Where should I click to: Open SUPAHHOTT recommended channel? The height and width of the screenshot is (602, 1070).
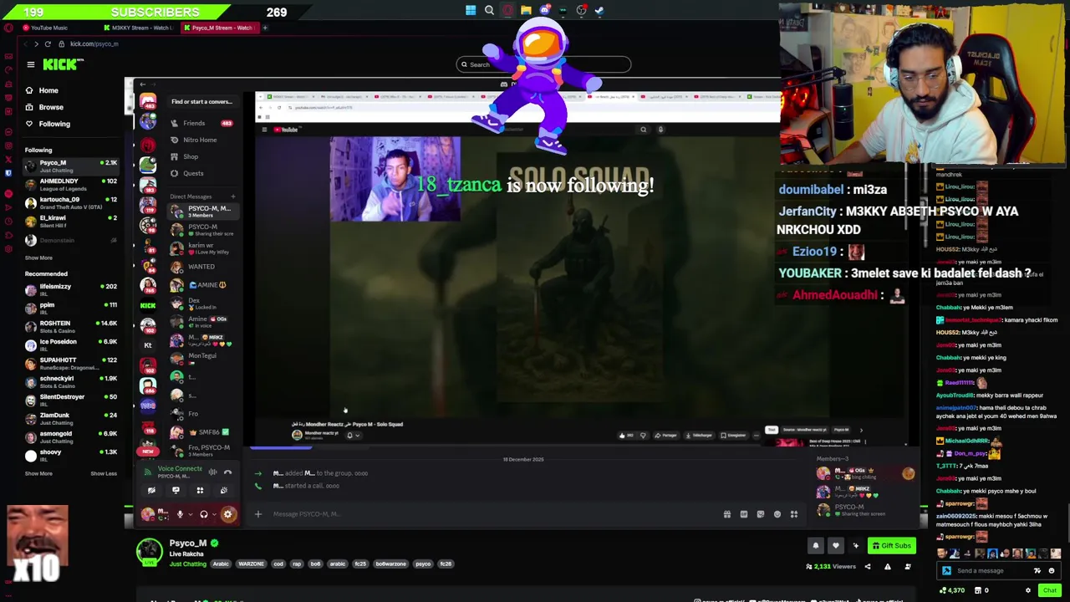point(71,363)
